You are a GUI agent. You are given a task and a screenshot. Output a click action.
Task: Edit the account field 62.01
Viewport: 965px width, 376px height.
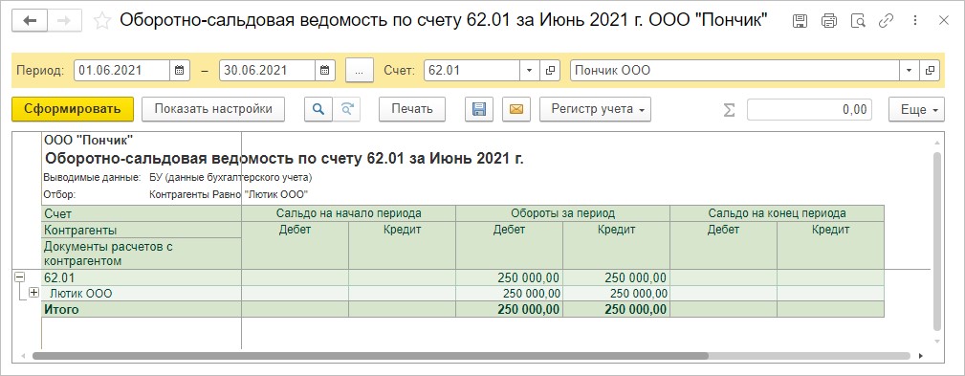tap(472, 70)
